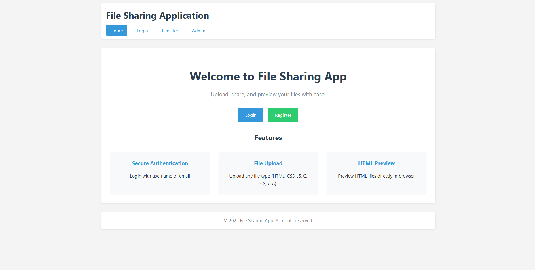Click '2025 File Sharing App' footer text

click(251, 221)
